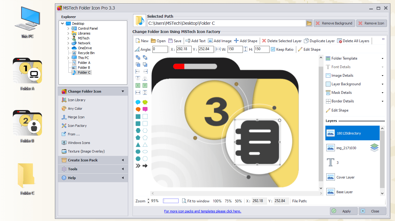Image resolution: width=395 pixels, height=221 pixels.
Task: Open the Icon Library from the sidebar
Action: [x=77, y=100]
